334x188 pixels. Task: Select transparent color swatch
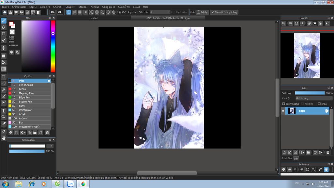[12, 32]
